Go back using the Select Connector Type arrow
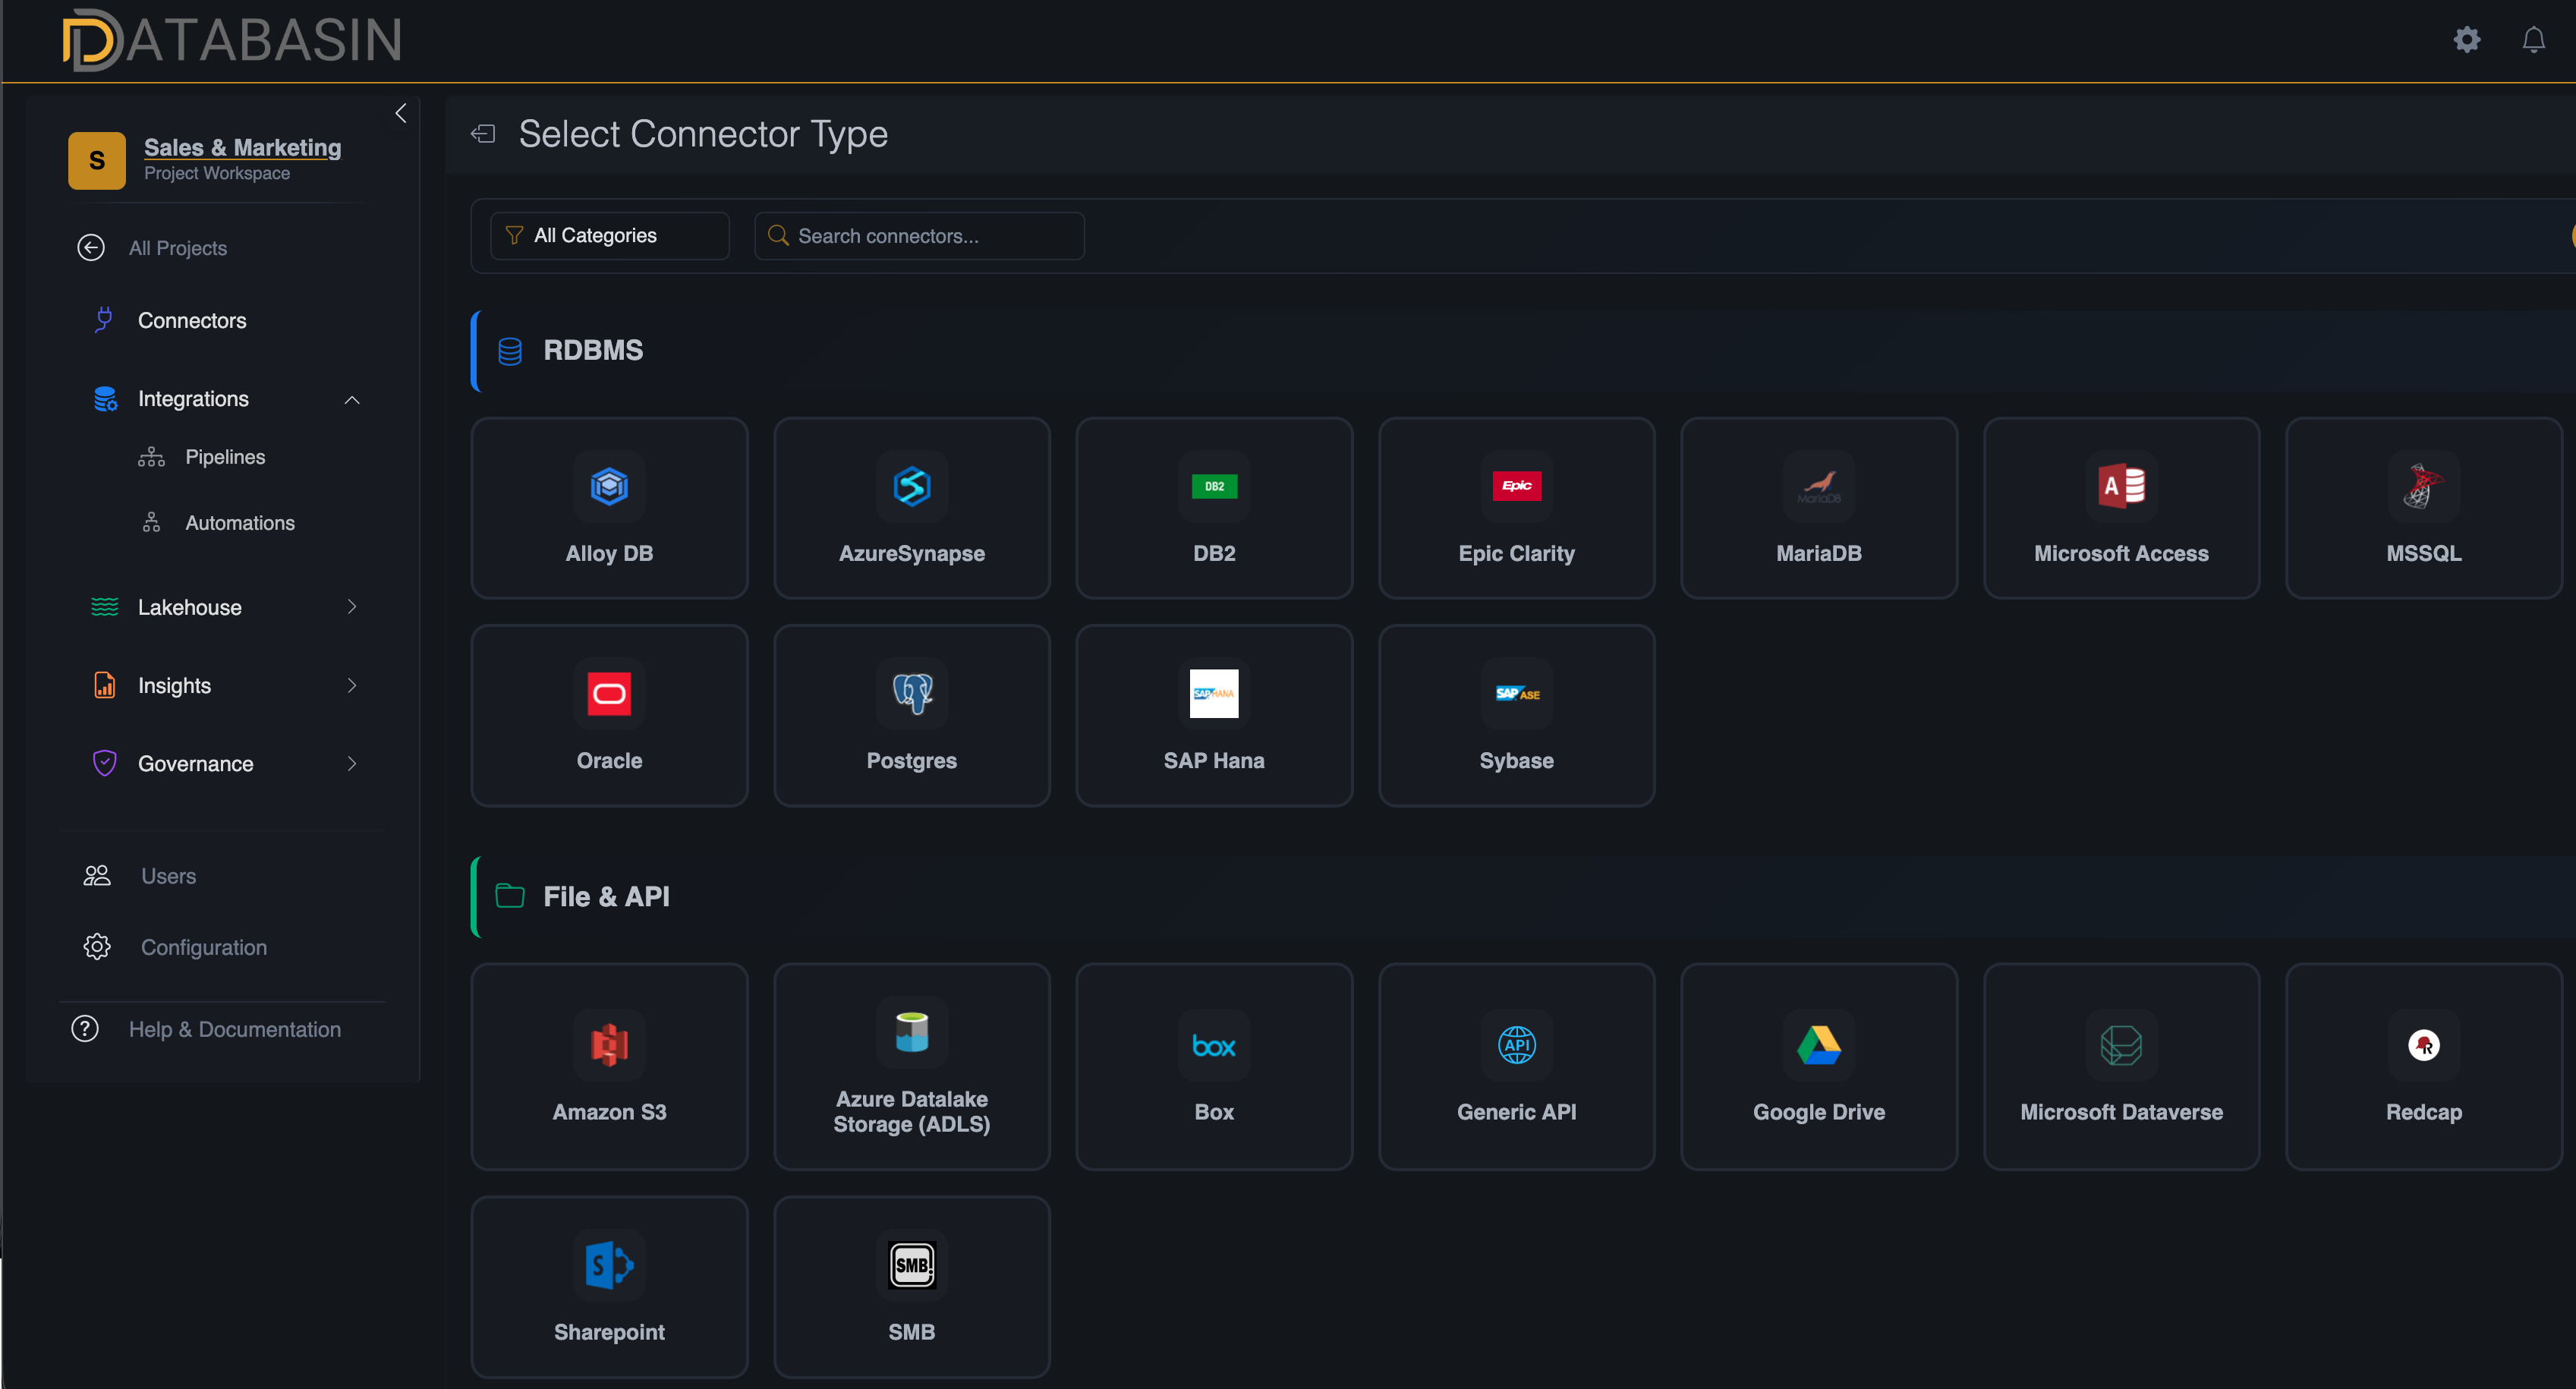Viewport: 2576px width, 1389px height. 483,133
